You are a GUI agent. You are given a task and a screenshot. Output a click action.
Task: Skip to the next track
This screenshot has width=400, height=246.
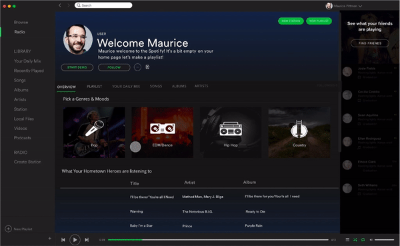coord(87,239)
